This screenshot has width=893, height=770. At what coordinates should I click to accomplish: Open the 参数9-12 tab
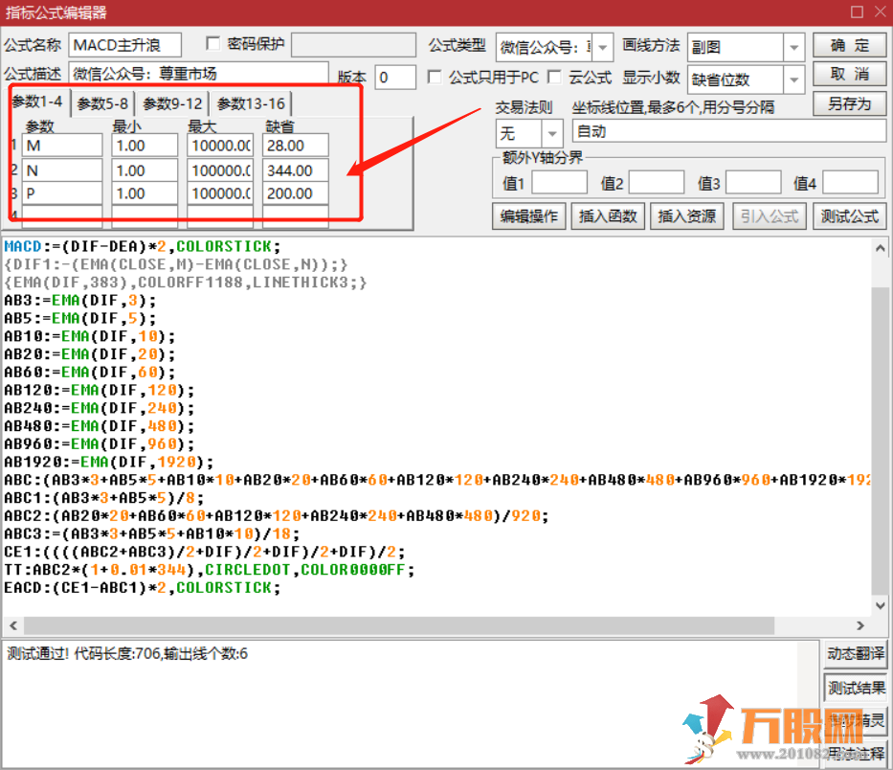172,103
